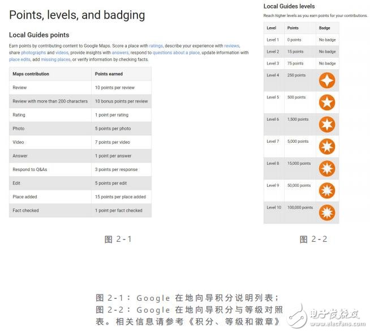The height and width of the screenshot is (333, 370).
Task: Follow the photographs link
Action: point(33,53)
